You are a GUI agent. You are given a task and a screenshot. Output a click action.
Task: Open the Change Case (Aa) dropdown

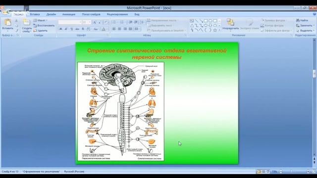[x=96, y=29]
